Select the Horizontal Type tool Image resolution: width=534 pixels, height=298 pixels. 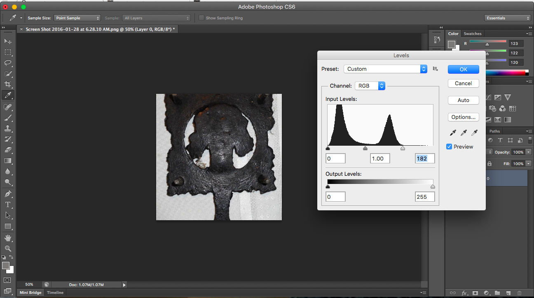8,205
